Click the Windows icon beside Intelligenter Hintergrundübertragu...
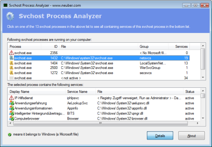The height and width of the screenshot is (147, 212). [x=11, y=113]
